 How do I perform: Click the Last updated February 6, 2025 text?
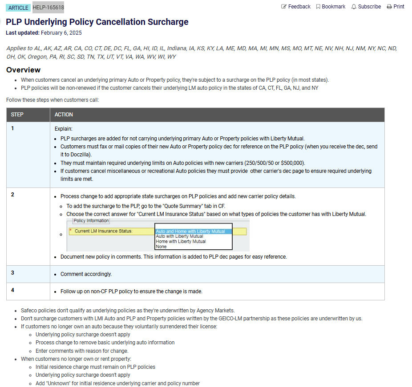(44, 33)
